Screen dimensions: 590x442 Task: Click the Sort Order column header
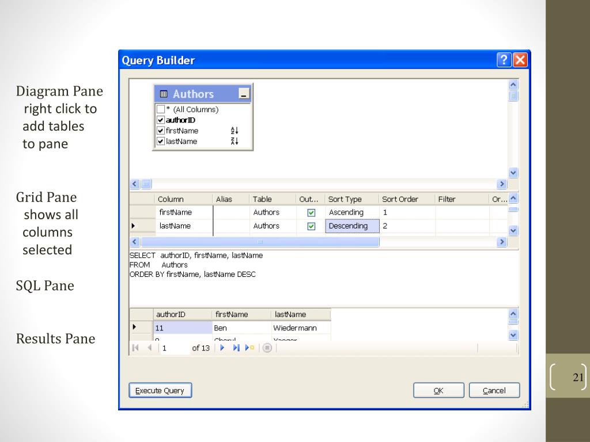400,199
